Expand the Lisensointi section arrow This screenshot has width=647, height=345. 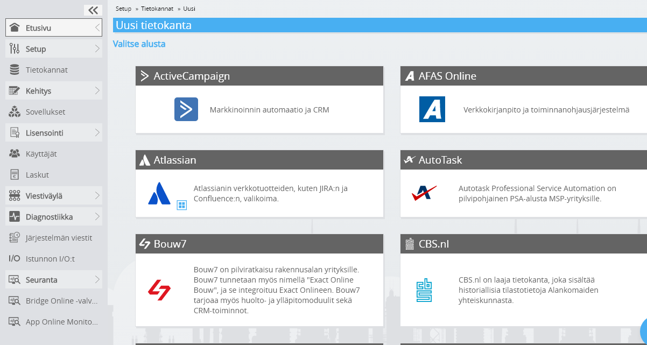(x=97, y=133)
